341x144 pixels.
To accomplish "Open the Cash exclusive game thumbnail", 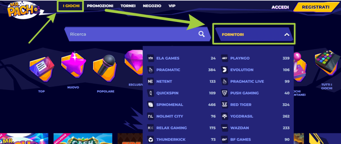I will [83, 139].
